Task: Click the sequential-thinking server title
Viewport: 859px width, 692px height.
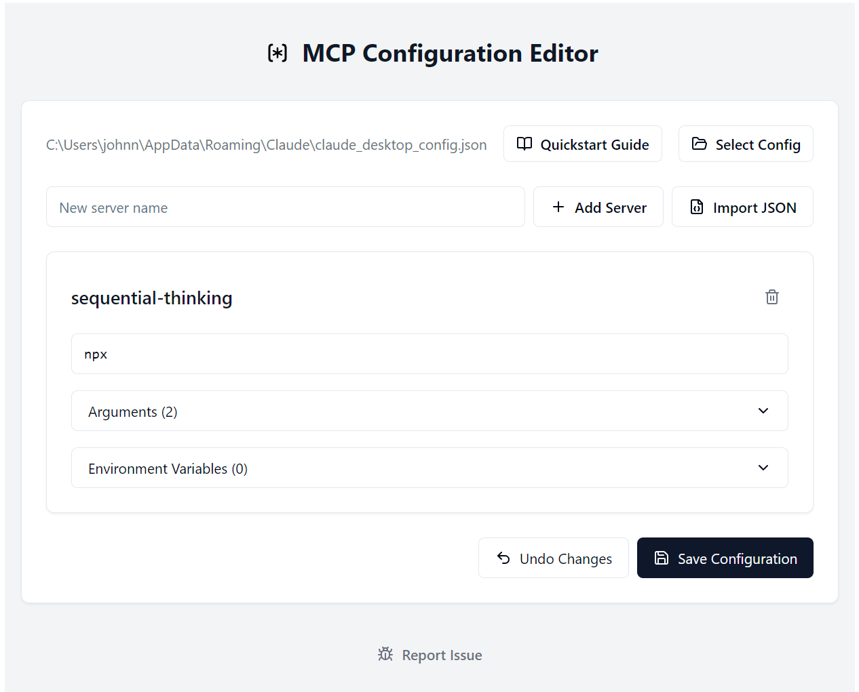Action: (x=151, y=297)
